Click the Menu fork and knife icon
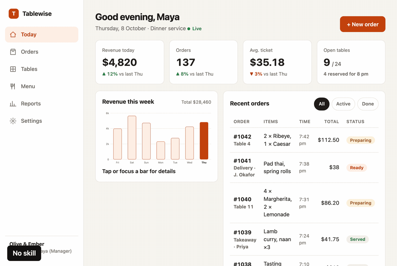The image size is (397, 266). [13, 86]
